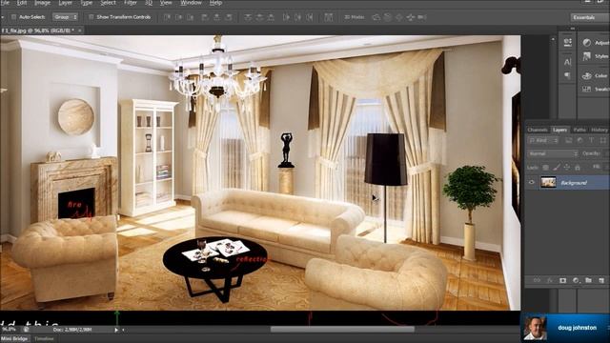Toggle lock position icon

coord(567,168)
